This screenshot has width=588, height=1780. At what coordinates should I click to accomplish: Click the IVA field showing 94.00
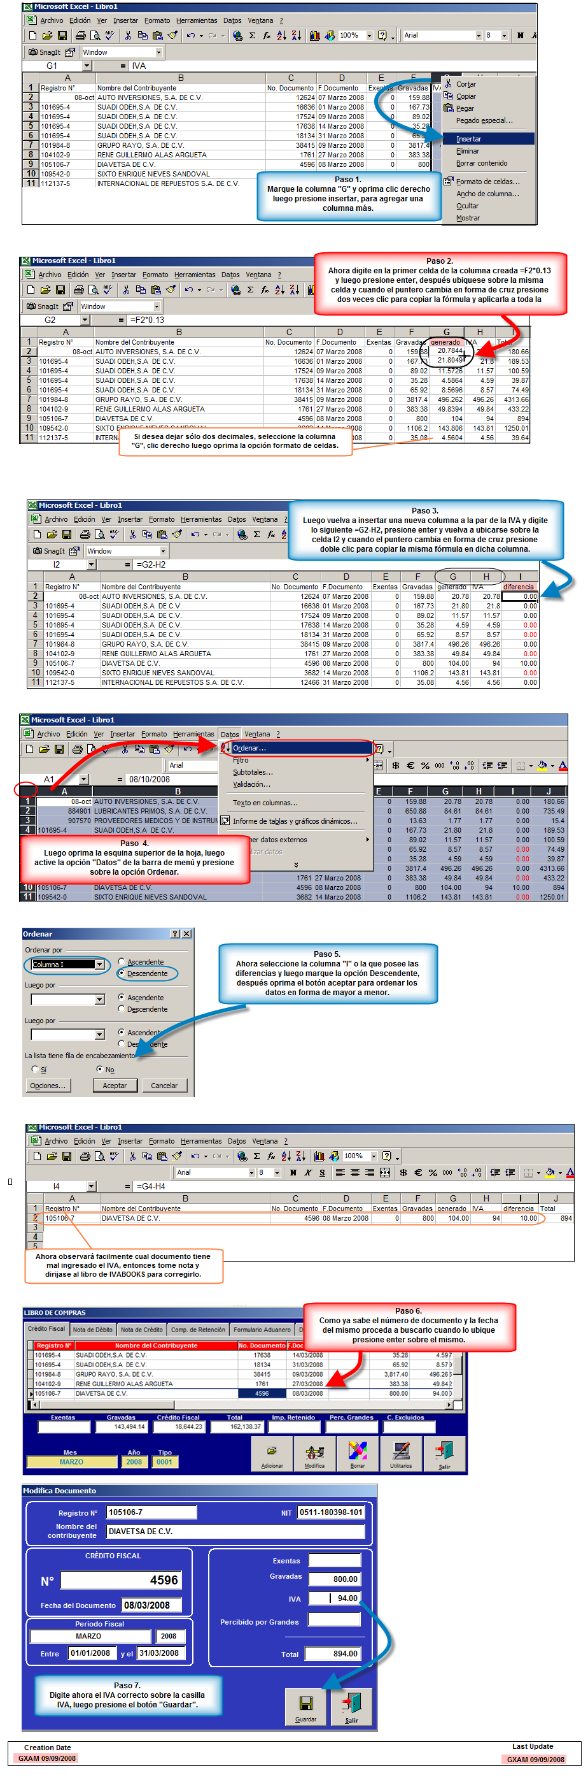pyautogui.click(x=335, y=1598)
